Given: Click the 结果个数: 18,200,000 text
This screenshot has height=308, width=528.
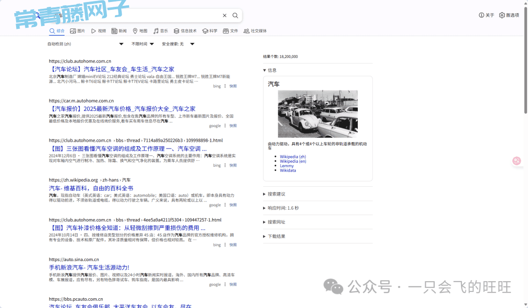Looking at the screenshot, I should (281, 57).
